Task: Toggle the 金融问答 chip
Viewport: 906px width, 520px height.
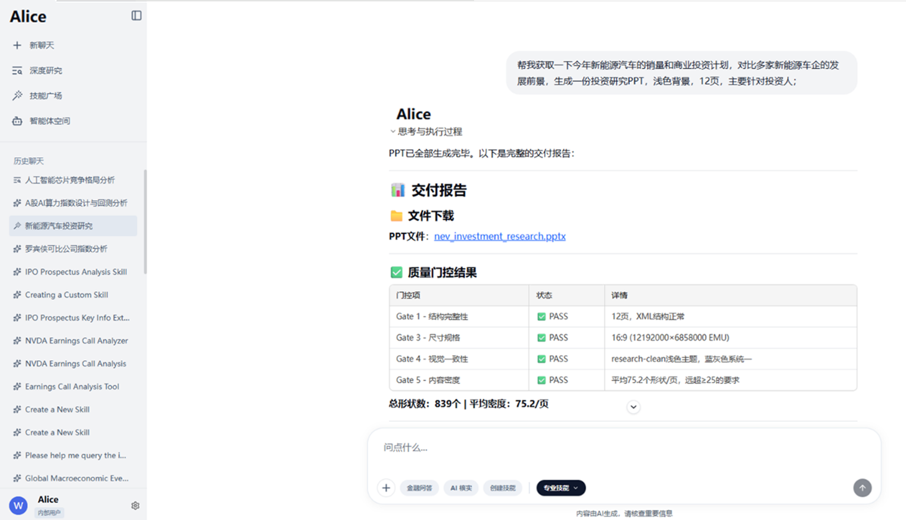Action: point(419,488)
